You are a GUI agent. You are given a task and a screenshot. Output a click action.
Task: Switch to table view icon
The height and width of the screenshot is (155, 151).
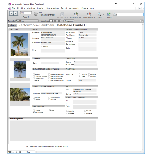pyautogui.click(x=59, y=21)
